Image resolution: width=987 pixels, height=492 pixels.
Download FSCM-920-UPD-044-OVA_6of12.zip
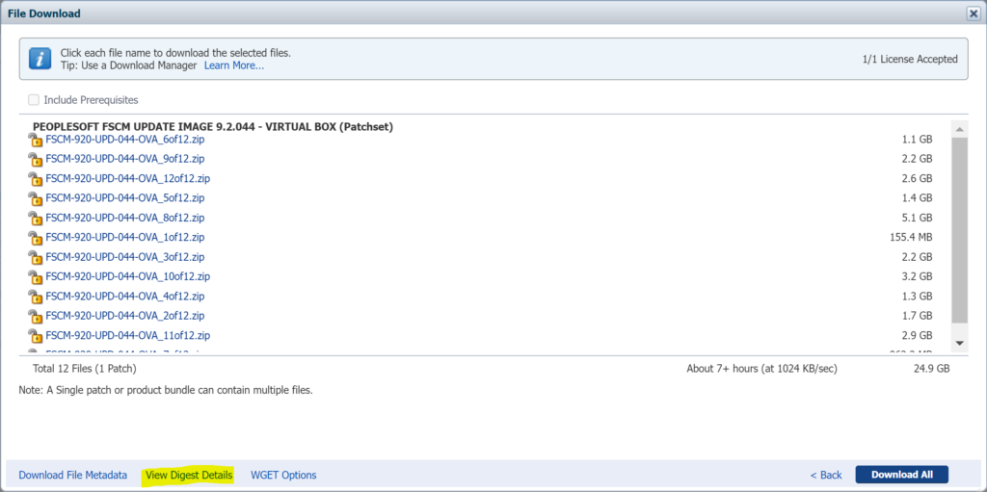pos(124,139)
